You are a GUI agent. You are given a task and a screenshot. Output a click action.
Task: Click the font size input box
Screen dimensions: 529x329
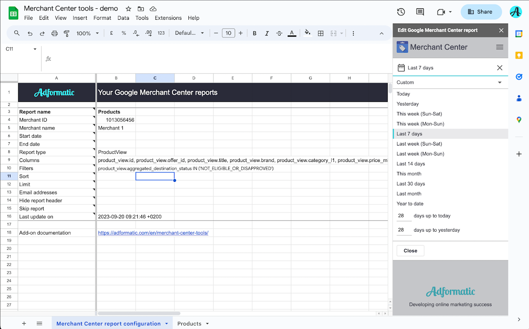click(228, 33)
